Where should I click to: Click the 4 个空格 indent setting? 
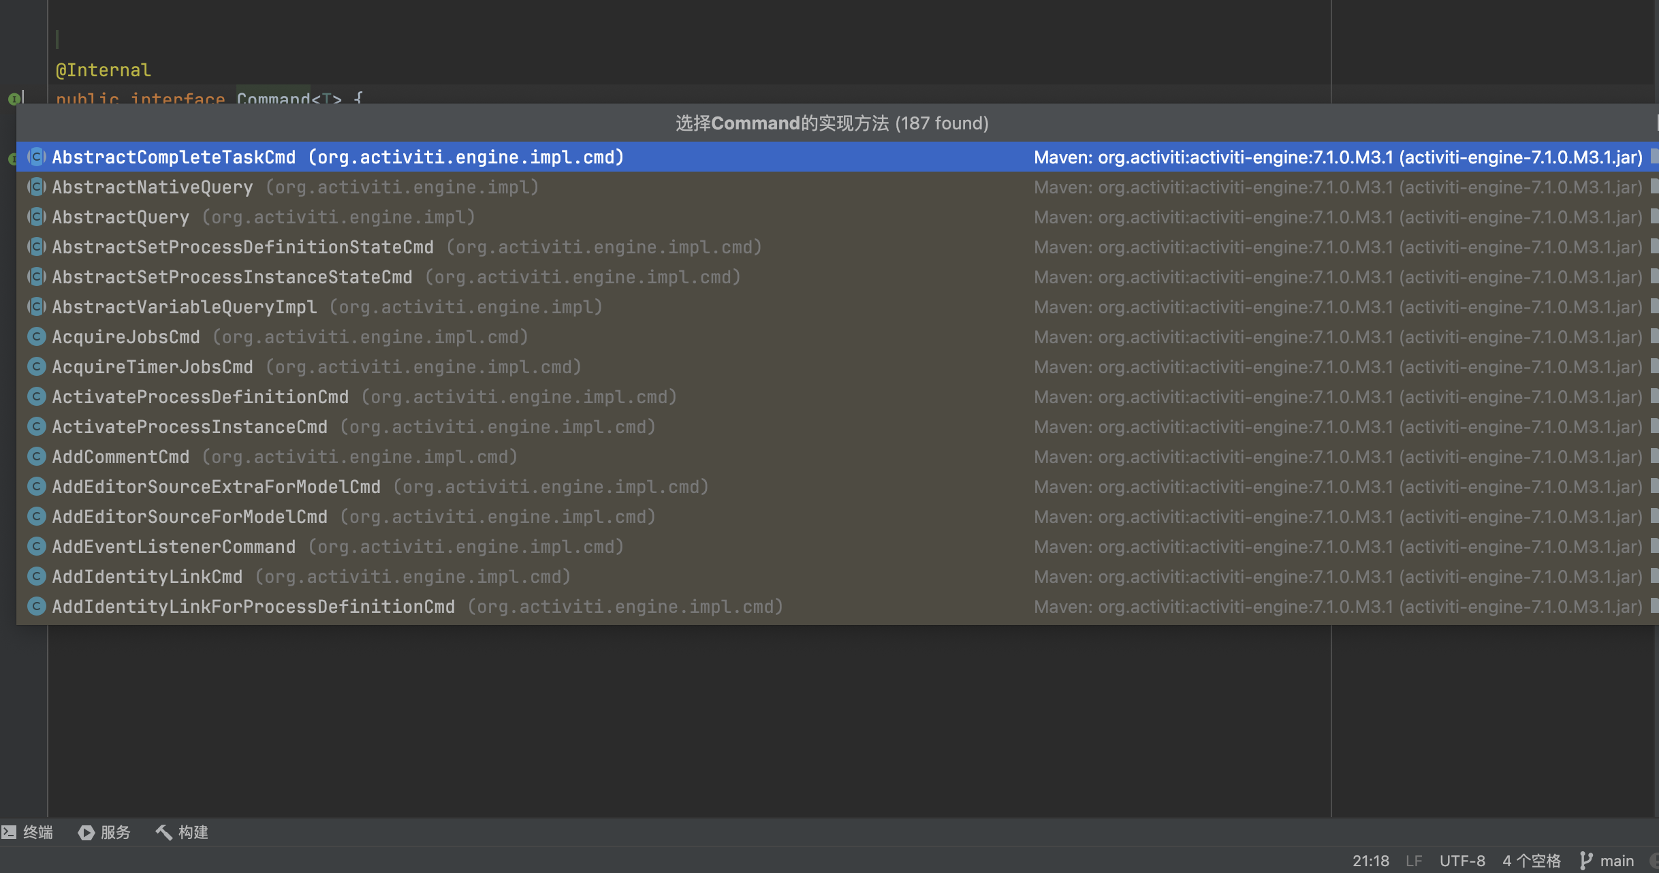pyautogui.click(x=1532, y=860)
